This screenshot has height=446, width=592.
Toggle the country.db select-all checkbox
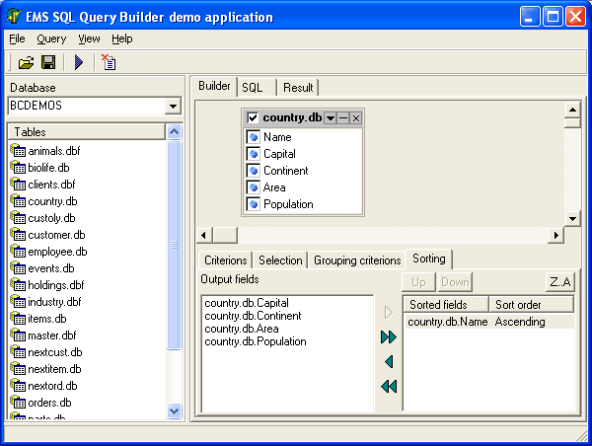(253, 117)
